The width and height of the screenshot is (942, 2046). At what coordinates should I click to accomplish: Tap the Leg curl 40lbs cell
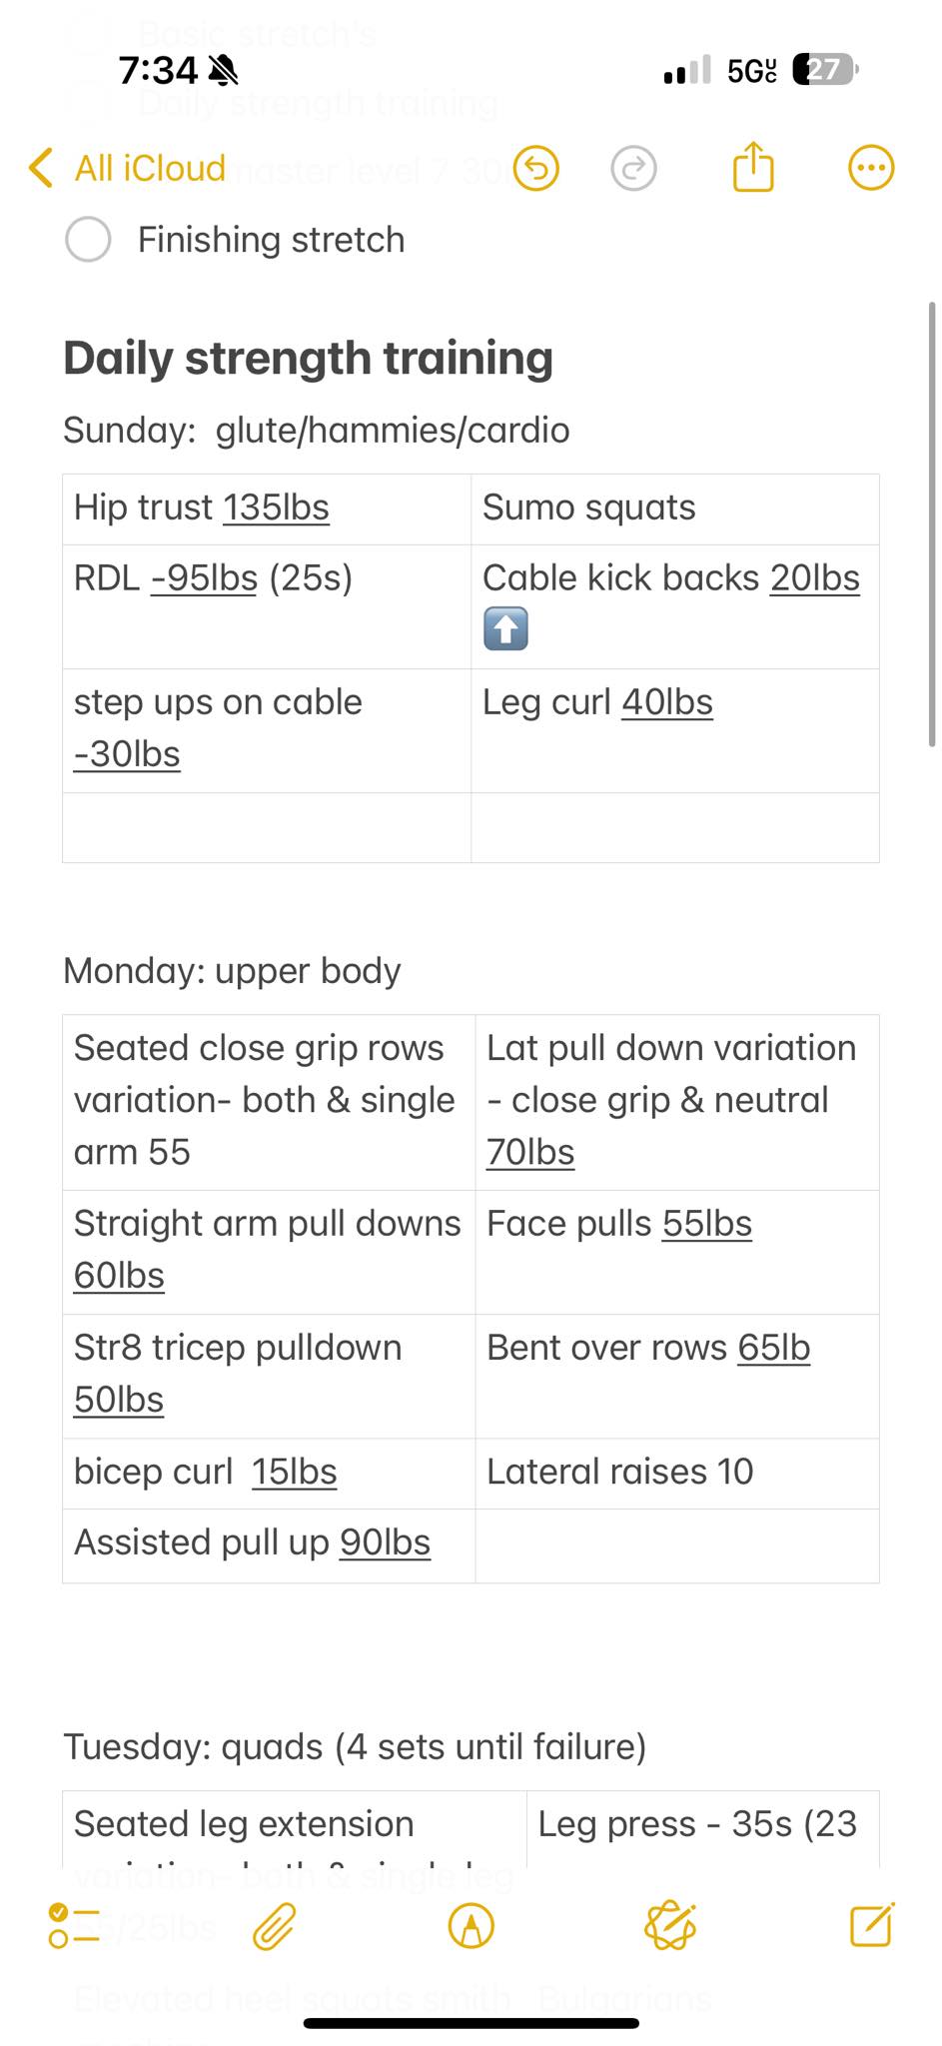click(x=675, y=731)
